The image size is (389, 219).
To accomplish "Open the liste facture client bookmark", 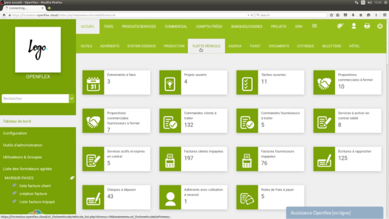I will point(35,186).
